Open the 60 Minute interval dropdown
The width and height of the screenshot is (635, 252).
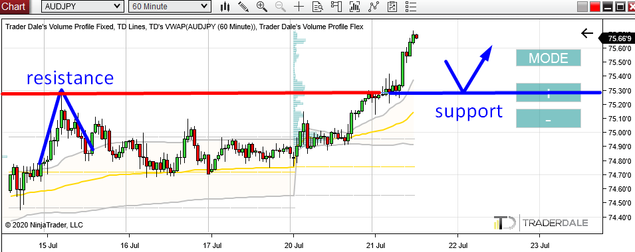pos(169,7)
